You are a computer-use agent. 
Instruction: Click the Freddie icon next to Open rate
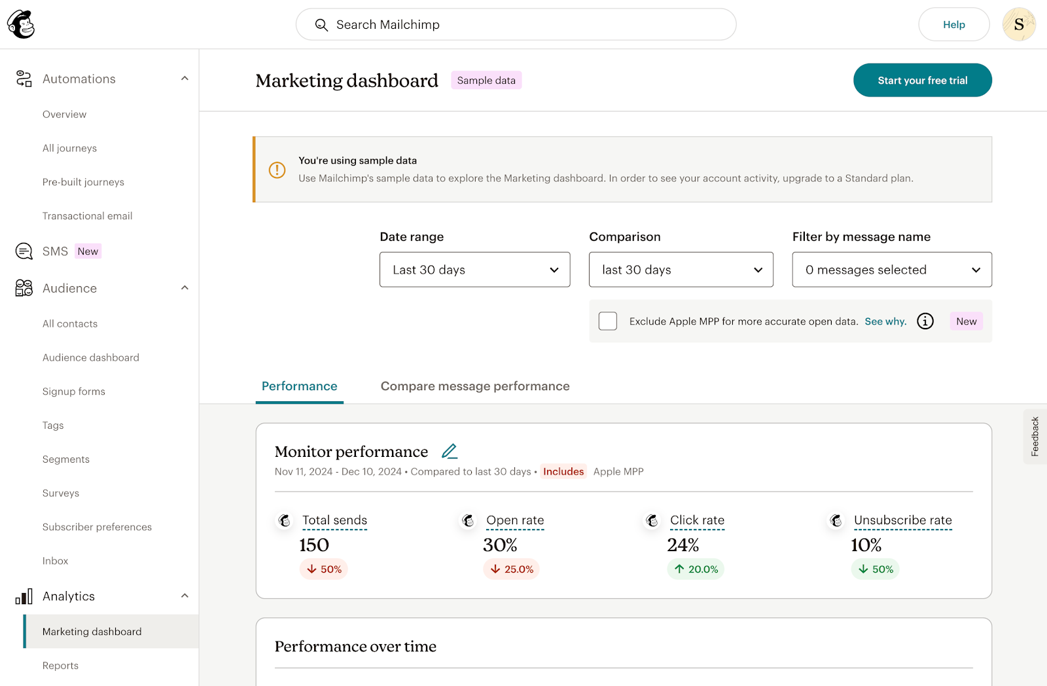[x=469, y=520]
